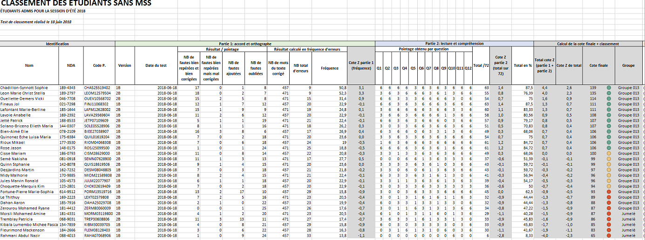Click the 'Groupe' column header cell
Viewport: 645px width, 240px height.
628,65
